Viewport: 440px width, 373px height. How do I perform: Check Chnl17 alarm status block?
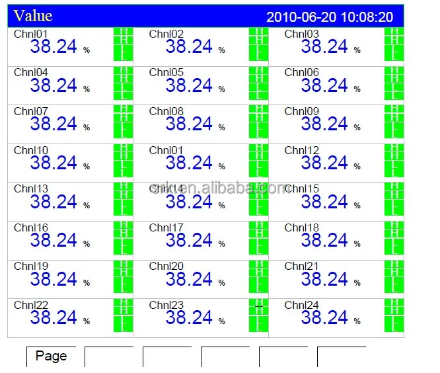click(258, 238)
